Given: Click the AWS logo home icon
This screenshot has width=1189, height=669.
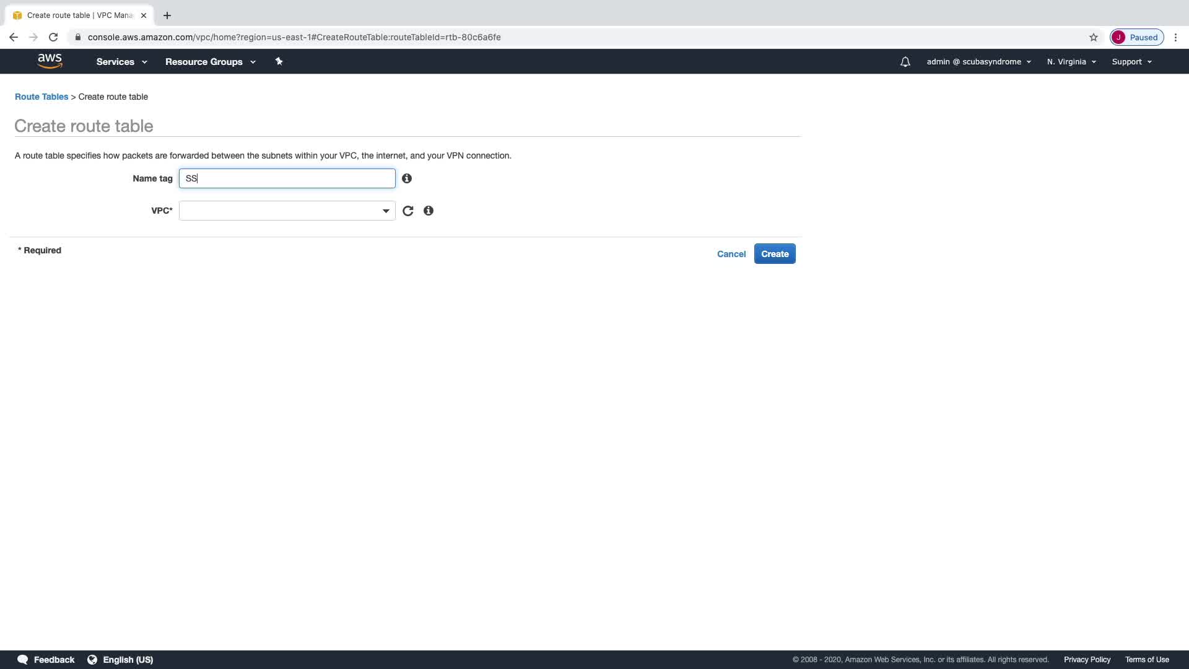Looking at the screenshot, I should [x=50, y=61].
